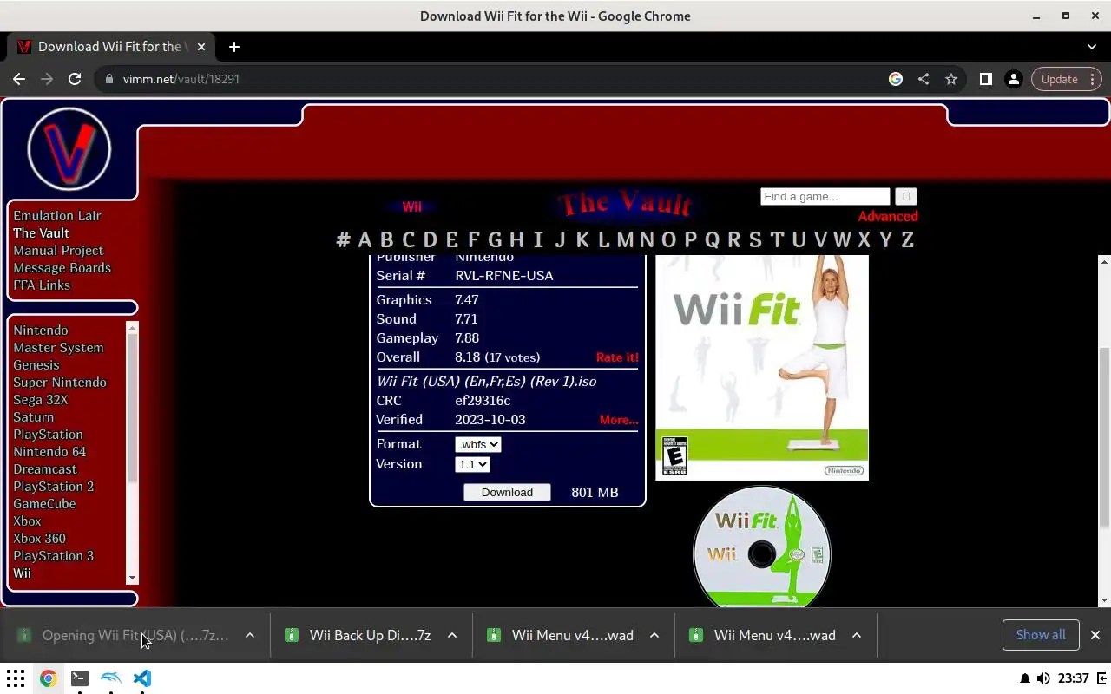Click the # symbol in alphabet index
This screenshot has height=694, width=1111.
pyautogui.click(x=343, y=240)
